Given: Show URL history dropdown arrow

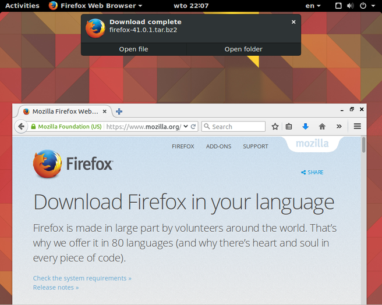Looking at the screenshot, I should tap(186, 127).
